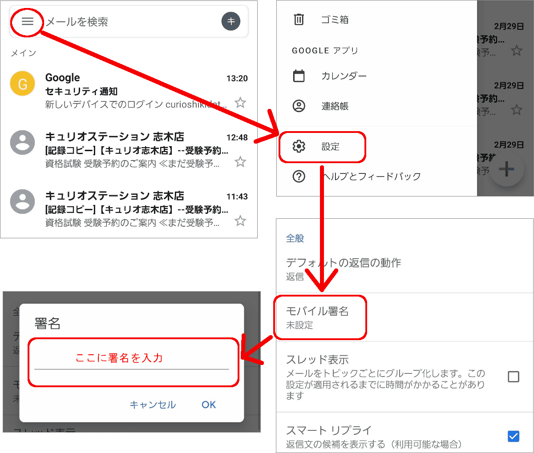Open the カレンダー menu entry
This screenshot has height=453, width=534.
[x=376, y=76]
